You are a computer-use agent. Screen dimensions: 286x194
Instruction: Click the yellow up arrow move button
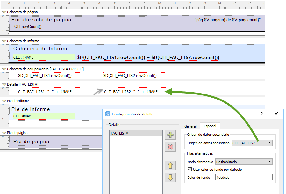click(170, 165)
